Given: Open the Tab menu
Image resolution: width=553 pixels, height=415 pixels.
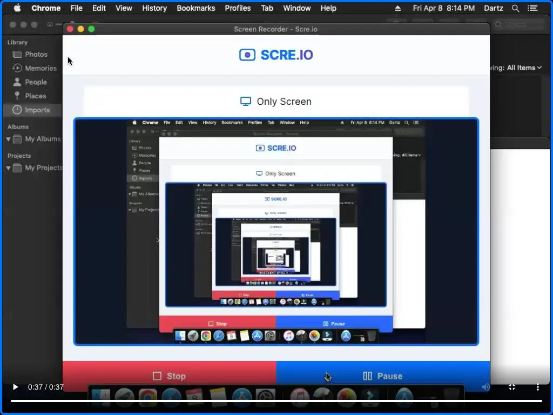Looking at the screenshot, I should [267, 8].
